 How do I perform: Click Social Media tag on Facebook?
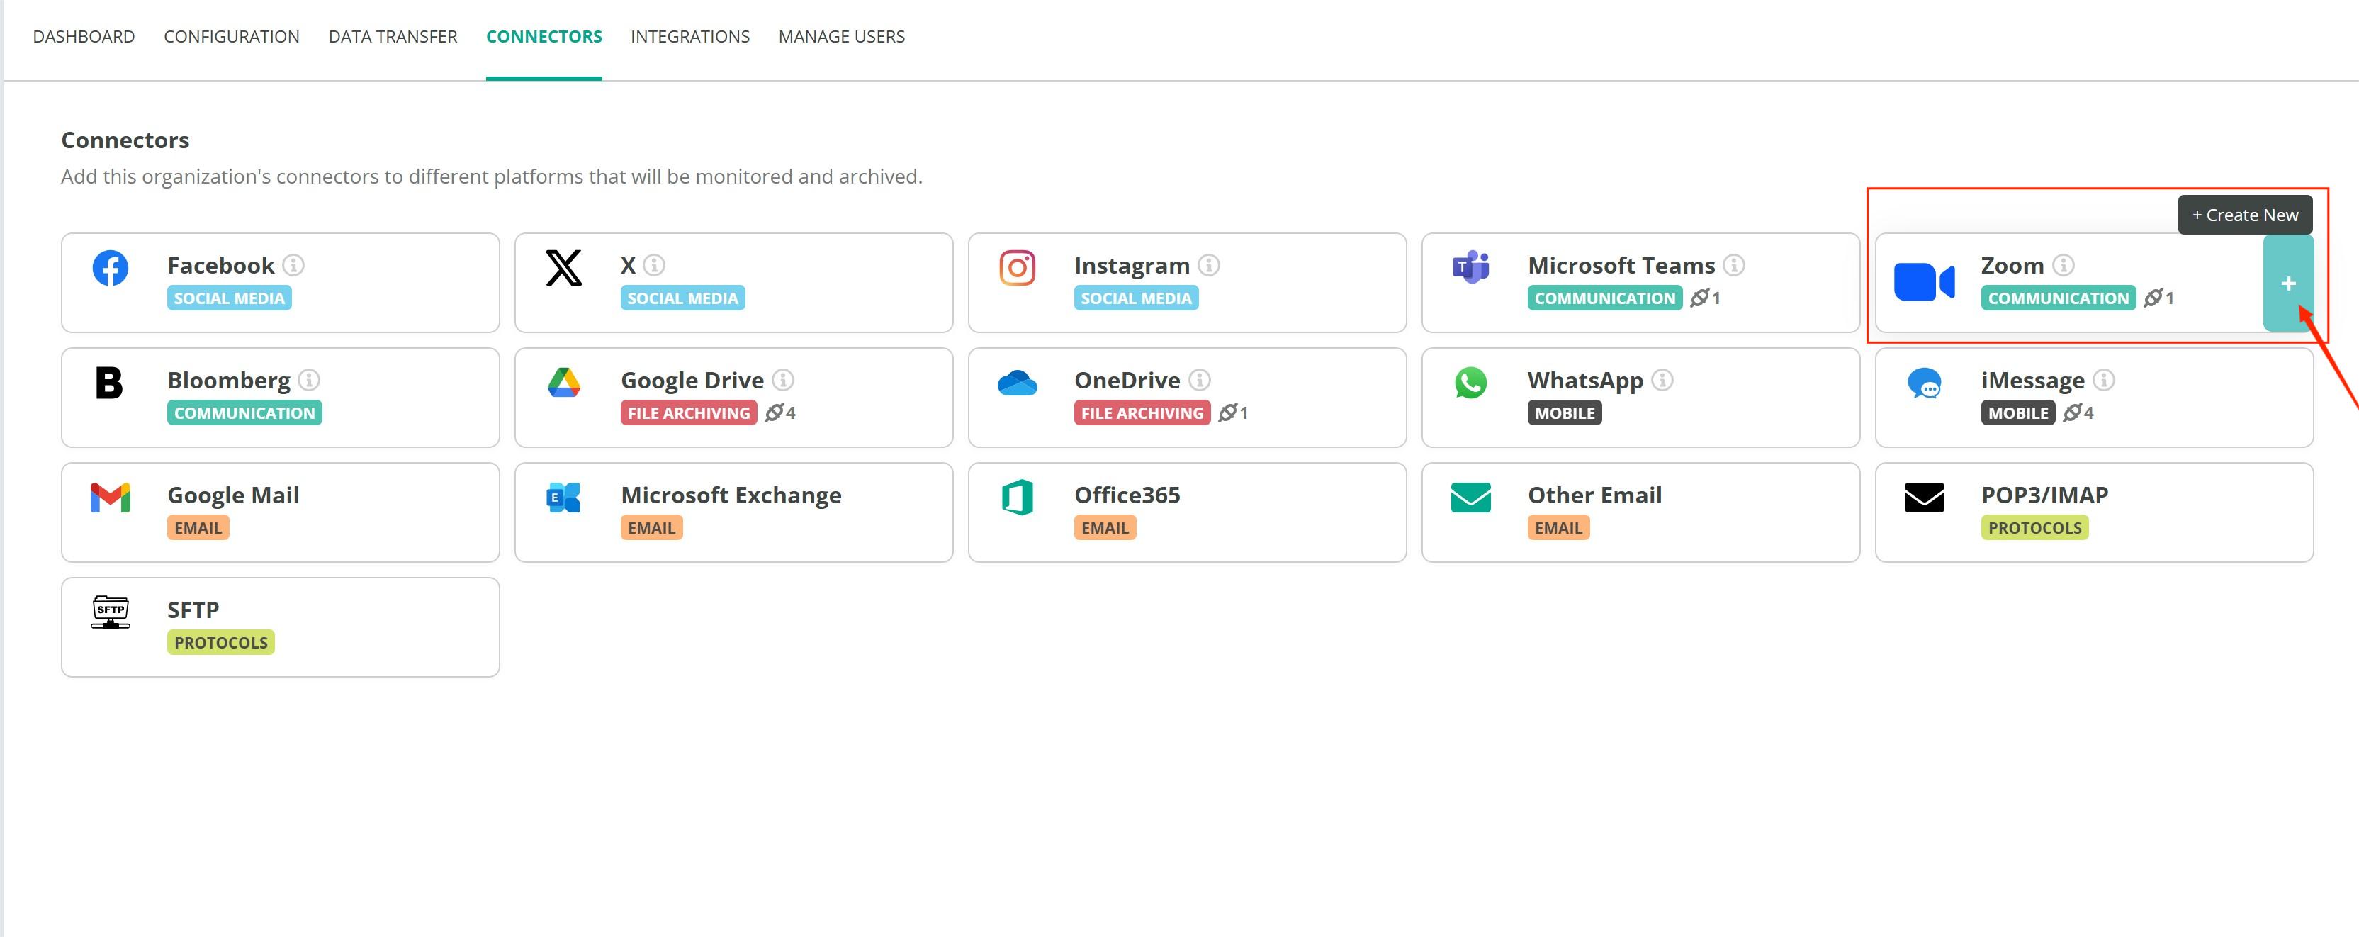[229, 298]
